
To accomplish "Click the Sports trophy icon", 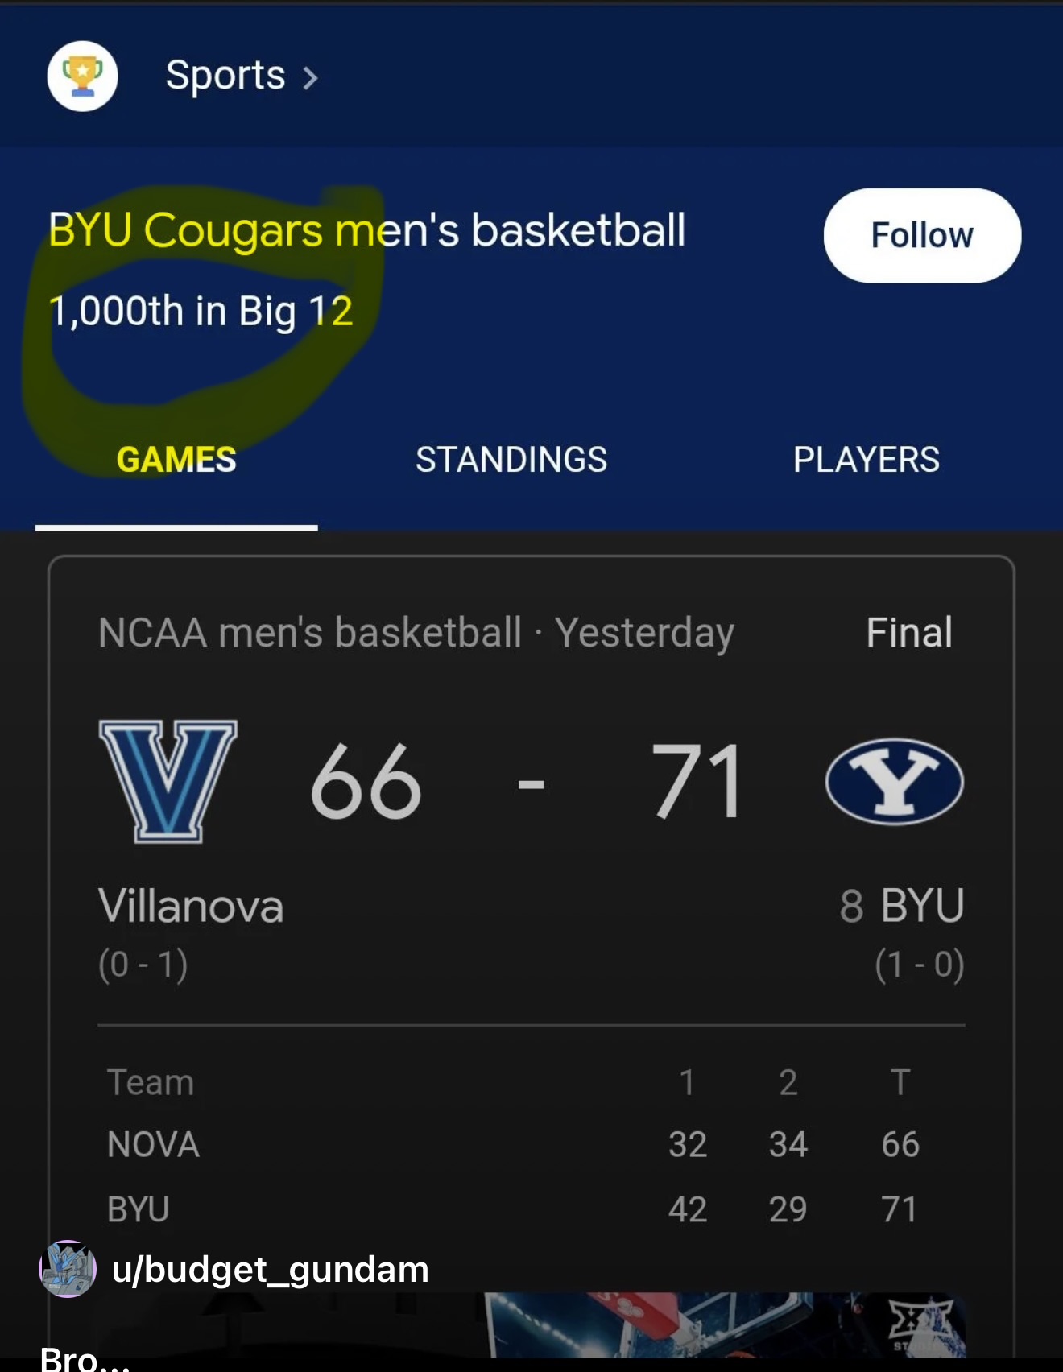I will coord(82,76).
